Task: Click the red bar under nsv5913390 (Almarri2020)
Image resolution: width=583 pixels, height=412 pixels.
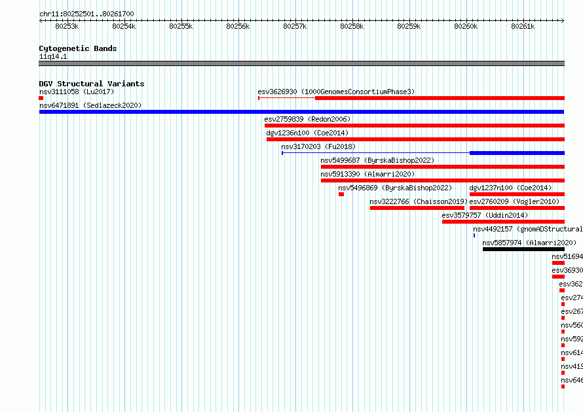Action: [x=443, y=180]
